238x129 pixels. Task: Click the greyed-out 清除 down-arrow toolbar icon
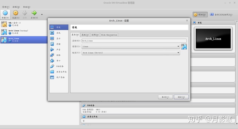tap(24, 13)
